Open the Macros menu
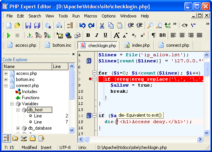 click(x=90, y=16)
